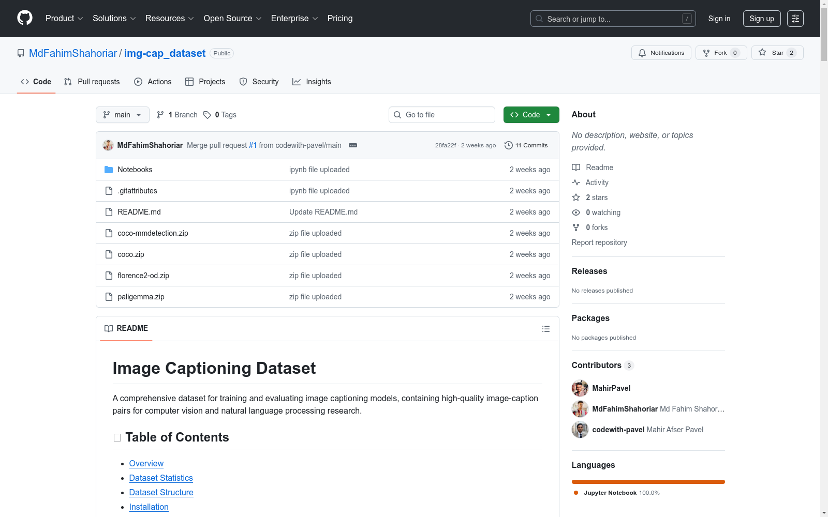This screenshot has height=517, width=828.
Task: Click the Fork icon button
Action: 706,53
